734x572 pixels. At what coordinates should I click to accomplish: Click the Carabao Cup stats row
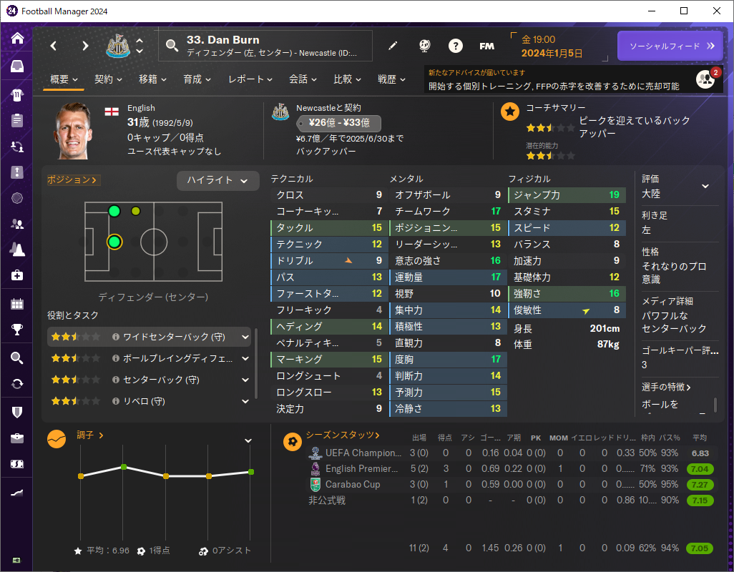511,485
